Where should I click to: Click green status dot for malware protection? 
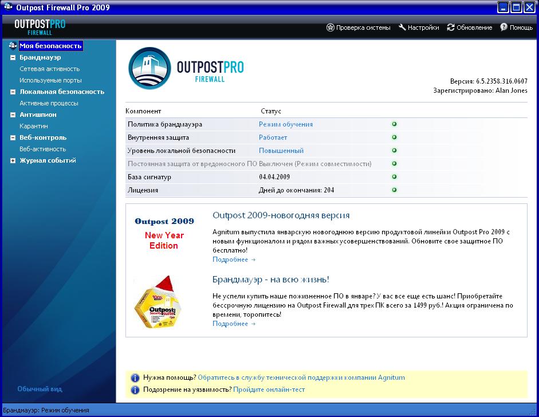pos(394,164)
